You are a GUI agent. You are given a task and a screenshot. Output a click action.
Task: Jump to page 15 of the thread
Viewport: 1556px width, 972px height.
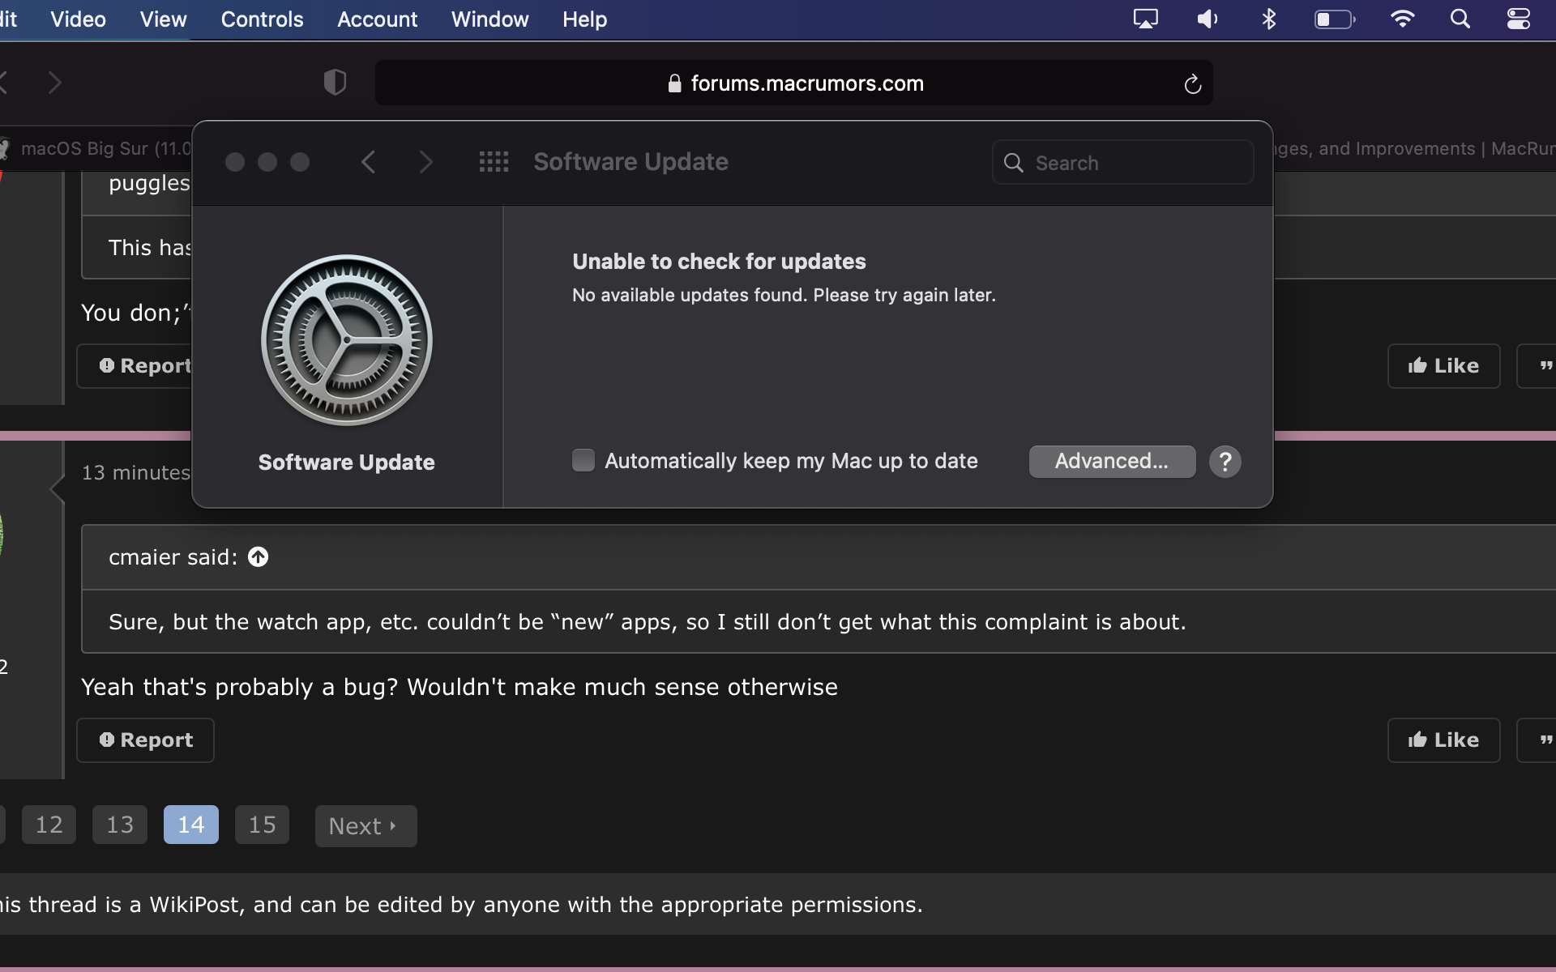coord(262,825)
